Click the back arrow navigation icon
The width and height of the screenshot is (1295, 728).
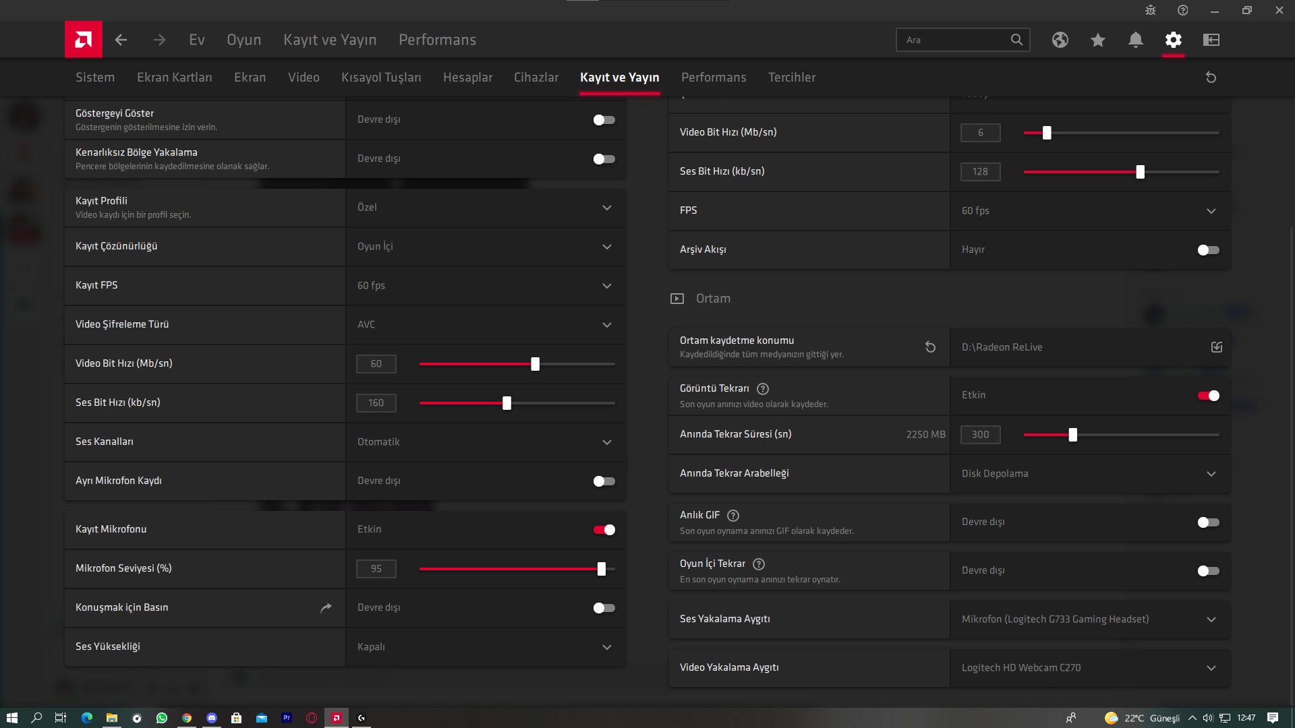[x=121, y=40]
